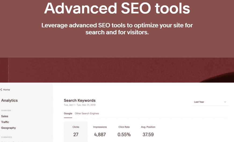The image size is (234, 142).
Task: Expand the Last Year dropdown arrow
Action: (x=225, y=102)
